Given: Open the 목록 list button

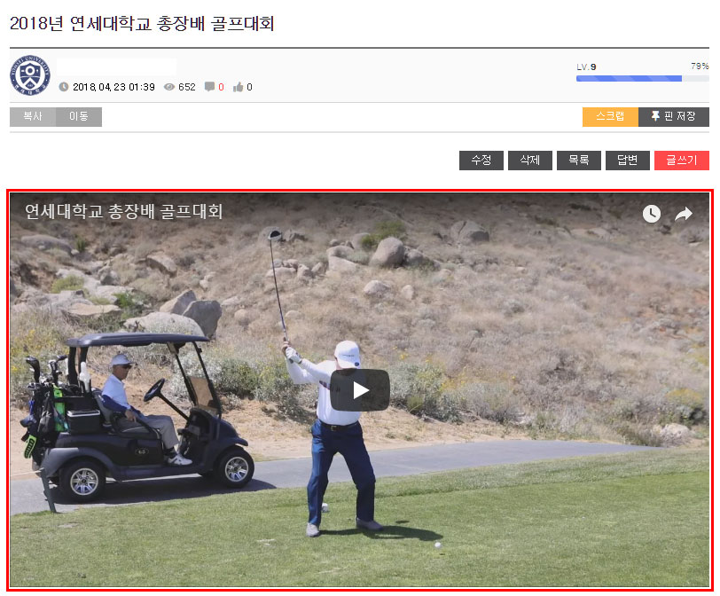Looking at the screenshot, I should pyautogui.click(x=579, y=161).
